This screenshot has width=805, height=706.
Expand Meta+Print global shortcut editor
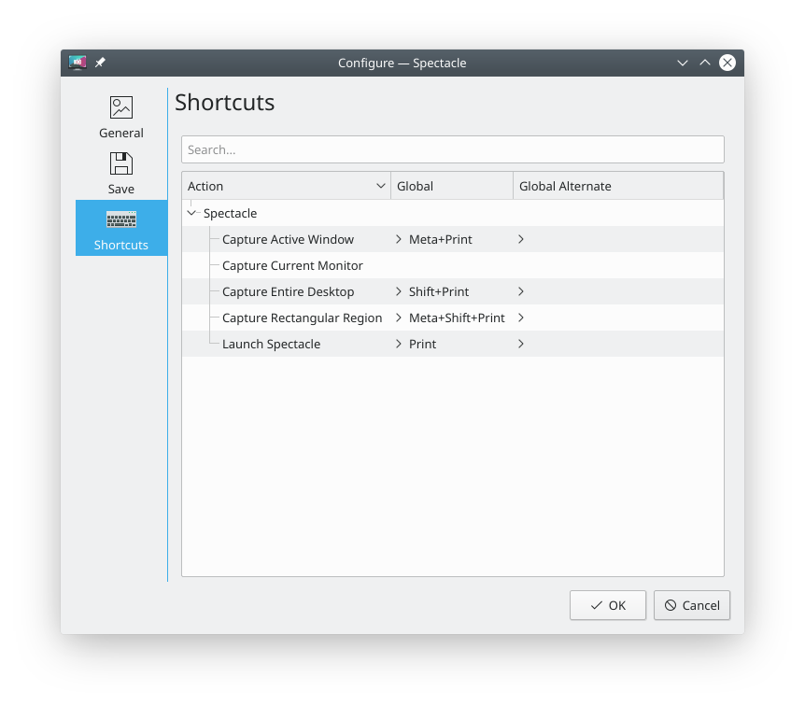(x=399, y=239)
